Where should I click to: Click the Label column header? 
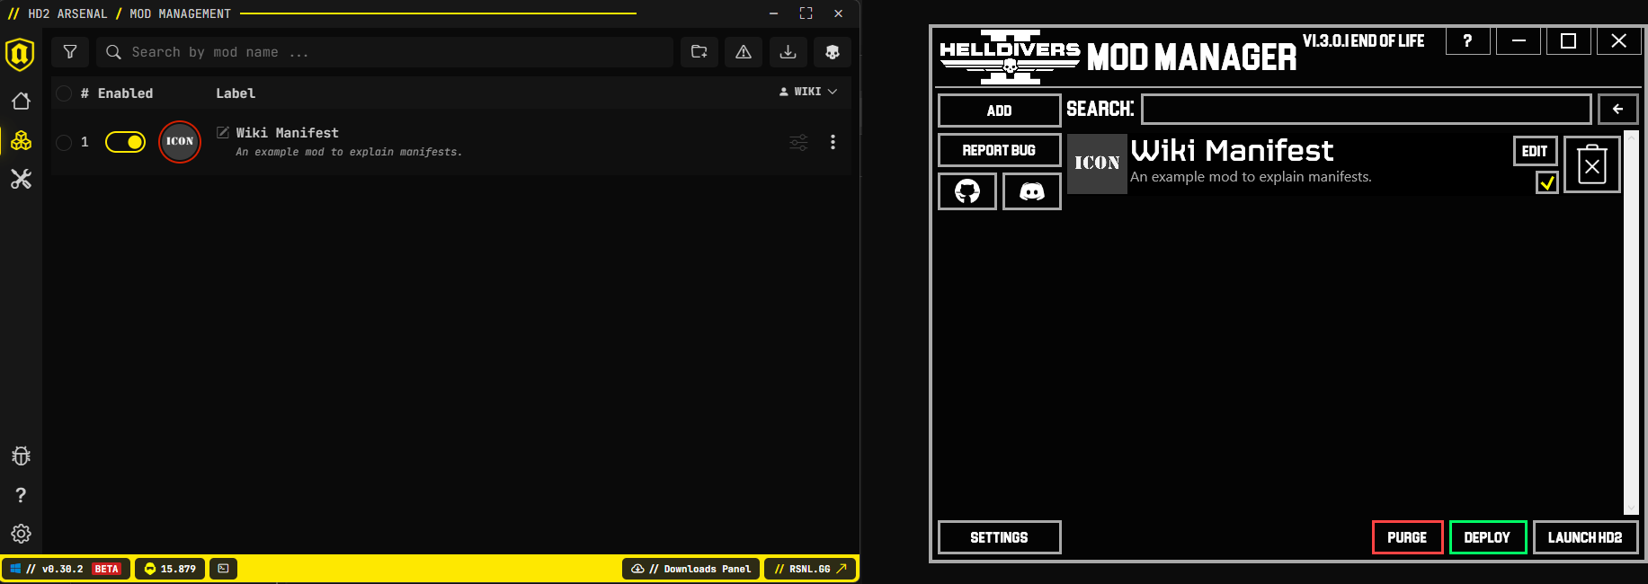pos(236,93)
